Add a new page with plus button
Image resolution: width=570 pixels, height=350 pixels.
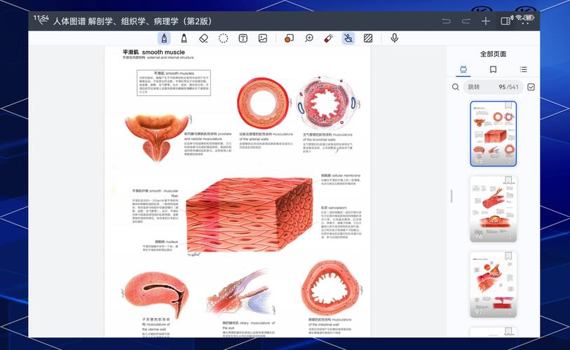click(485, 21)
